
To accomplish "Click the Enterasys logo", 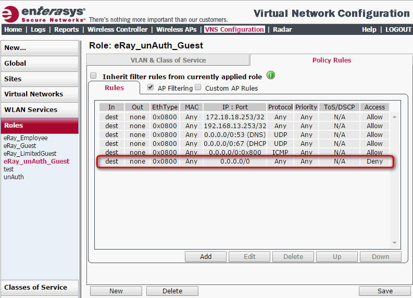I will 44,14.
